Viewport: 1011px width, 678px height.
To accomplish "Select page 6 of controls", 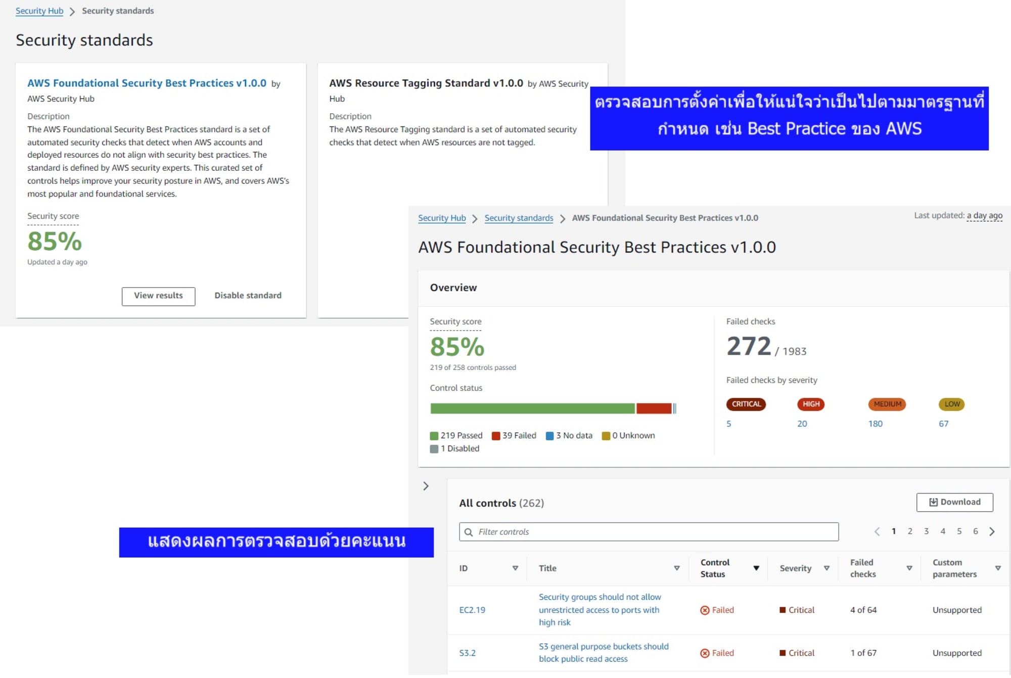I will pos(975,531).
